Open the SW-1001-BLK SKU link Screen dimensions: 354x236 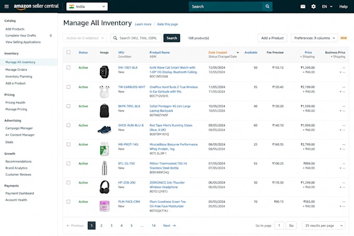pos(128,68)
